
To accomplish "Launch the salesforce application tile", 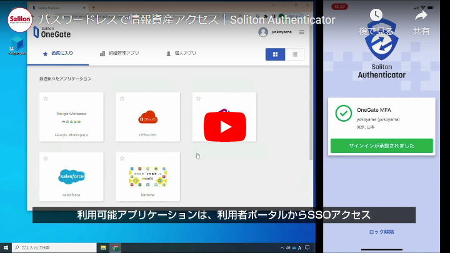I will 71,177.
